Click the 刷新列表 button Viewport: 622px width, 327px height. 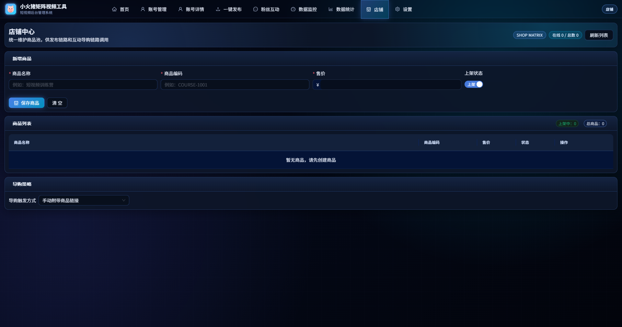pyautogui.click(x=599, y=35)
